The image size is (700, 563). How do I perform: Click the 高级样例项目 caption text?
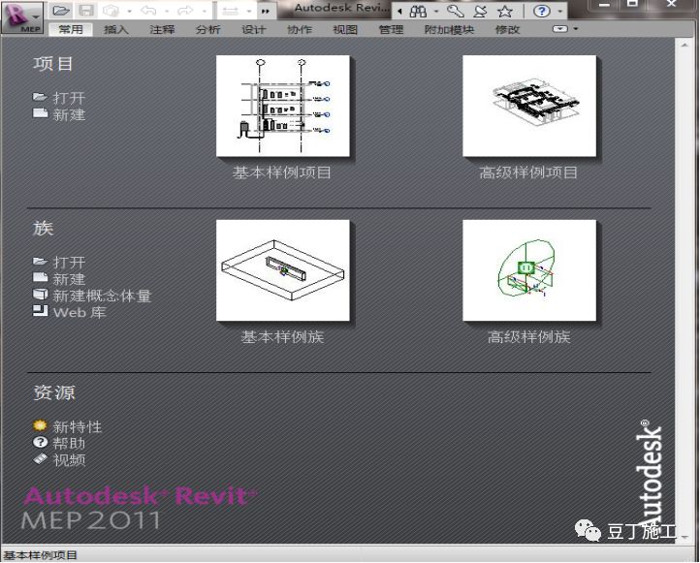[x=528, y=172]
